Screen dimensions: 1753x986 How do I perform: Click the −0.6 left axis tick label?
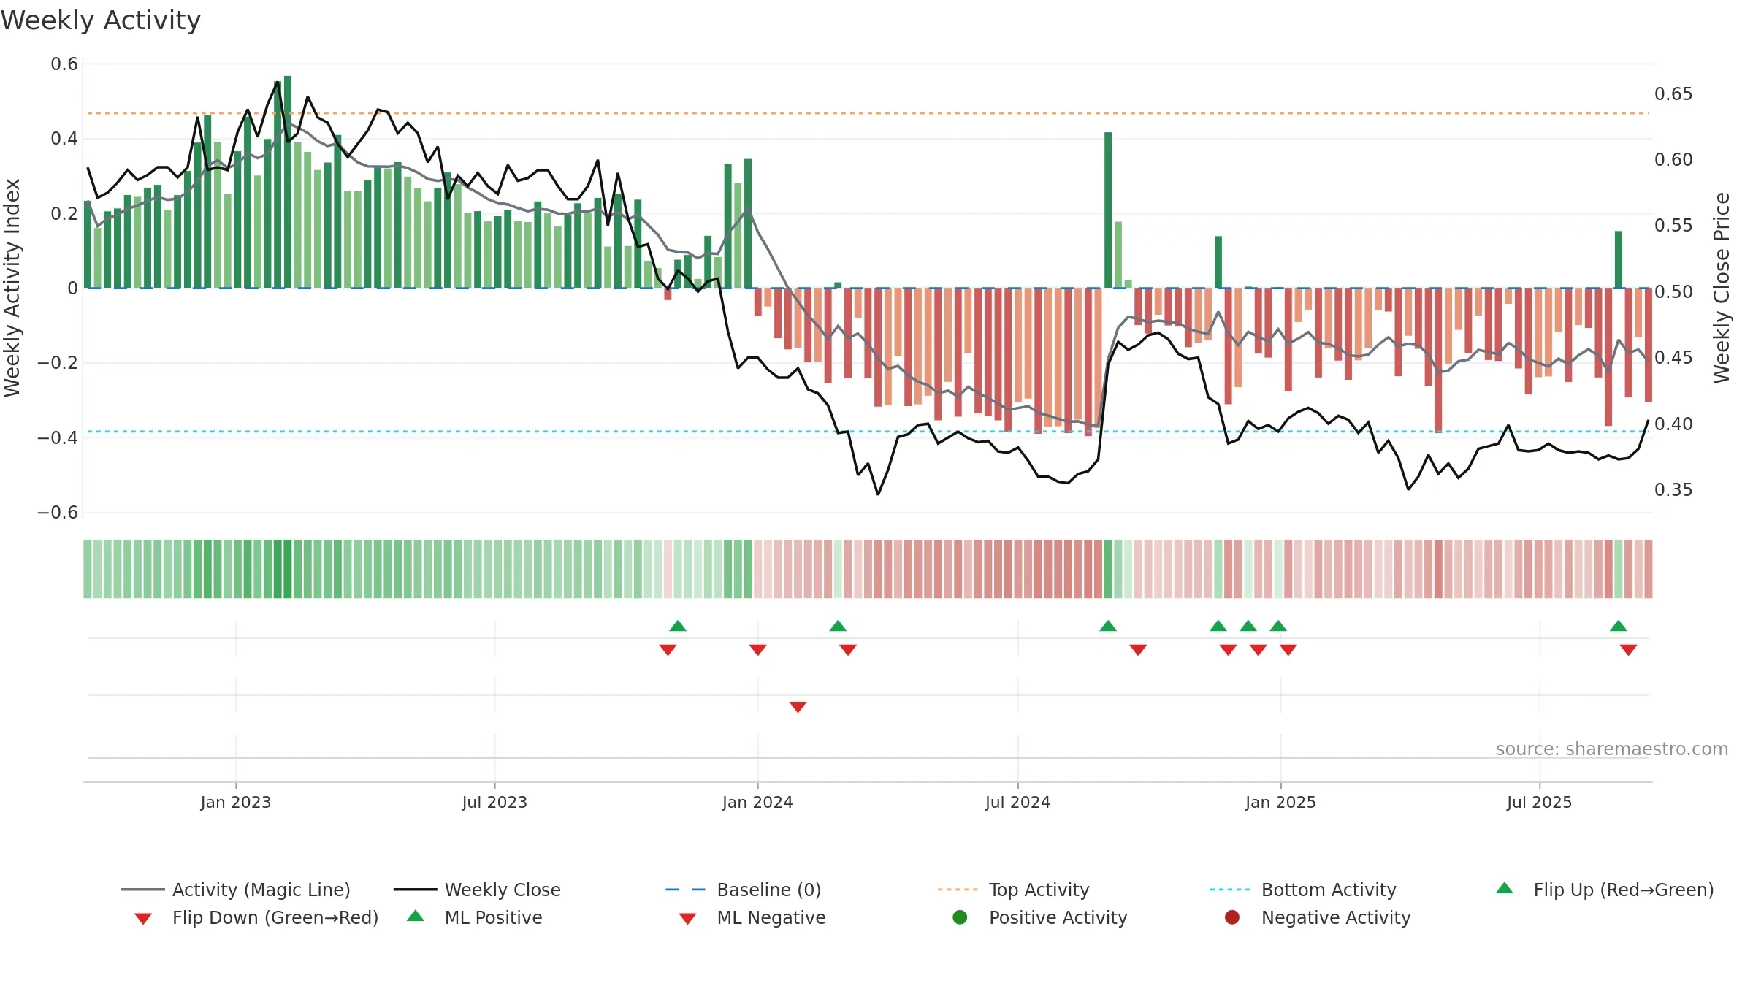(x=58, y=513)
